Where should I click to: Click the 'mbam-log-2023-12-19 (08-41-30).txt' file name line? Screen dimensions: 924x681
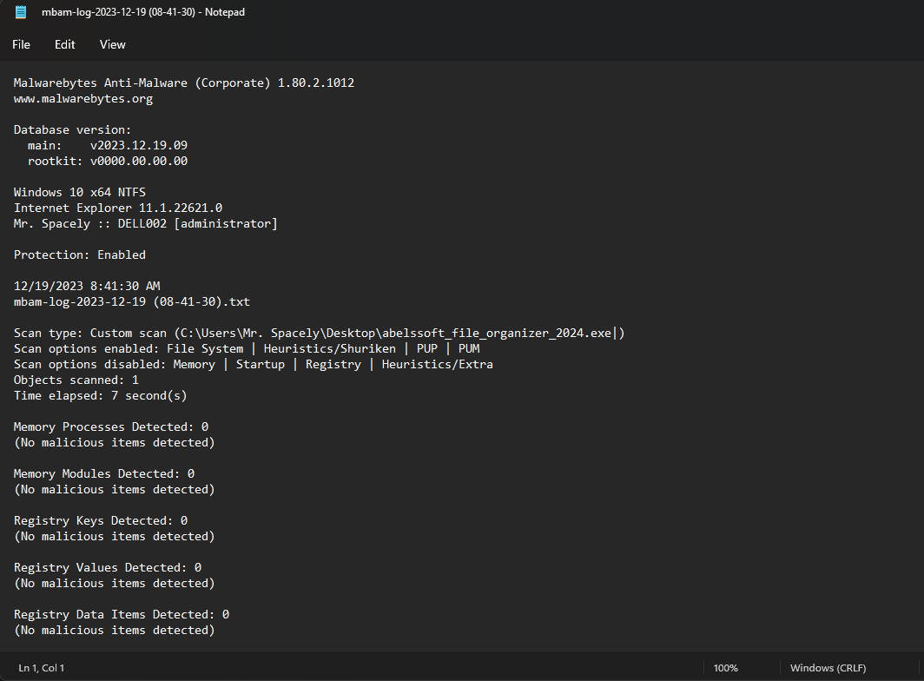click(x=132, y=302)
